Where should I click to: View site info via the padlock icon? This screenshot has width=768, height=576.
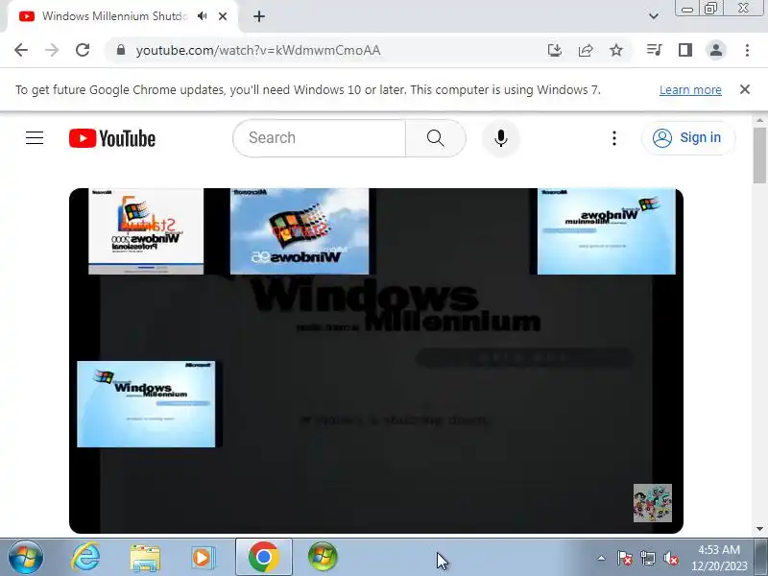(x=121, y=50)
